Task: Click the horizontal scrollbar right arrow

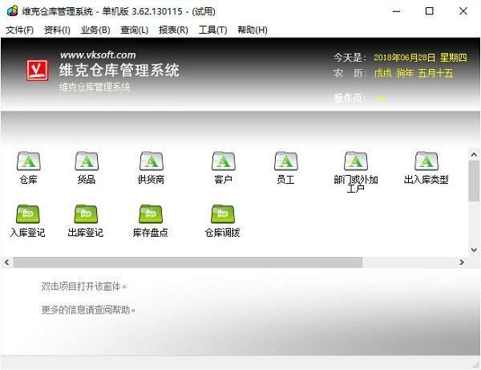Action: pyautogui.click(x=462, y=262)
